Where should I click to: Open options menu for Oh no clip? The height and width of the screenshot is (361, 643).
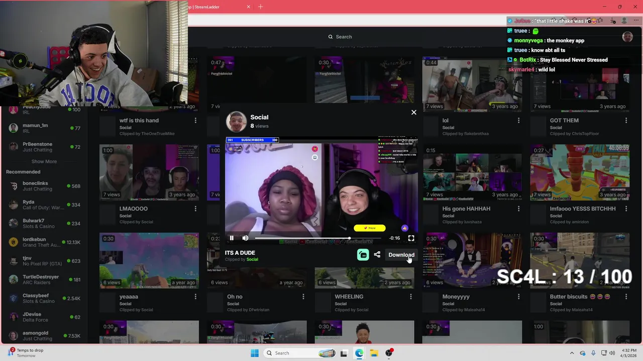tap(303, 297)
